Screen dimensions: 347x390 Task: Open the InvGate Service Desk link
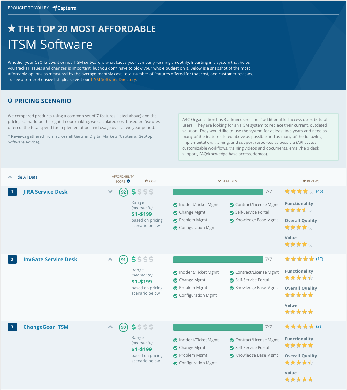coord(50,259)
